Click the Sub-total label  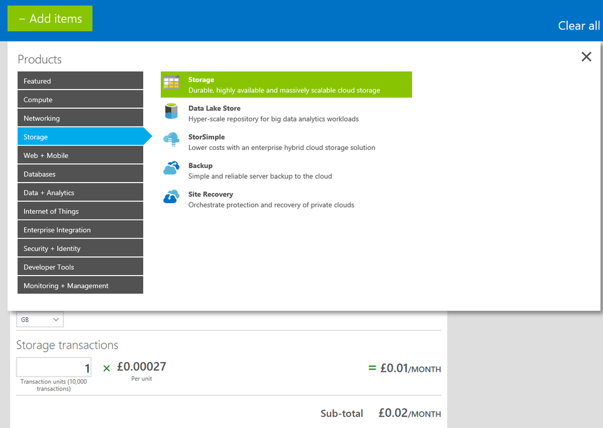[x=341, y=413]
